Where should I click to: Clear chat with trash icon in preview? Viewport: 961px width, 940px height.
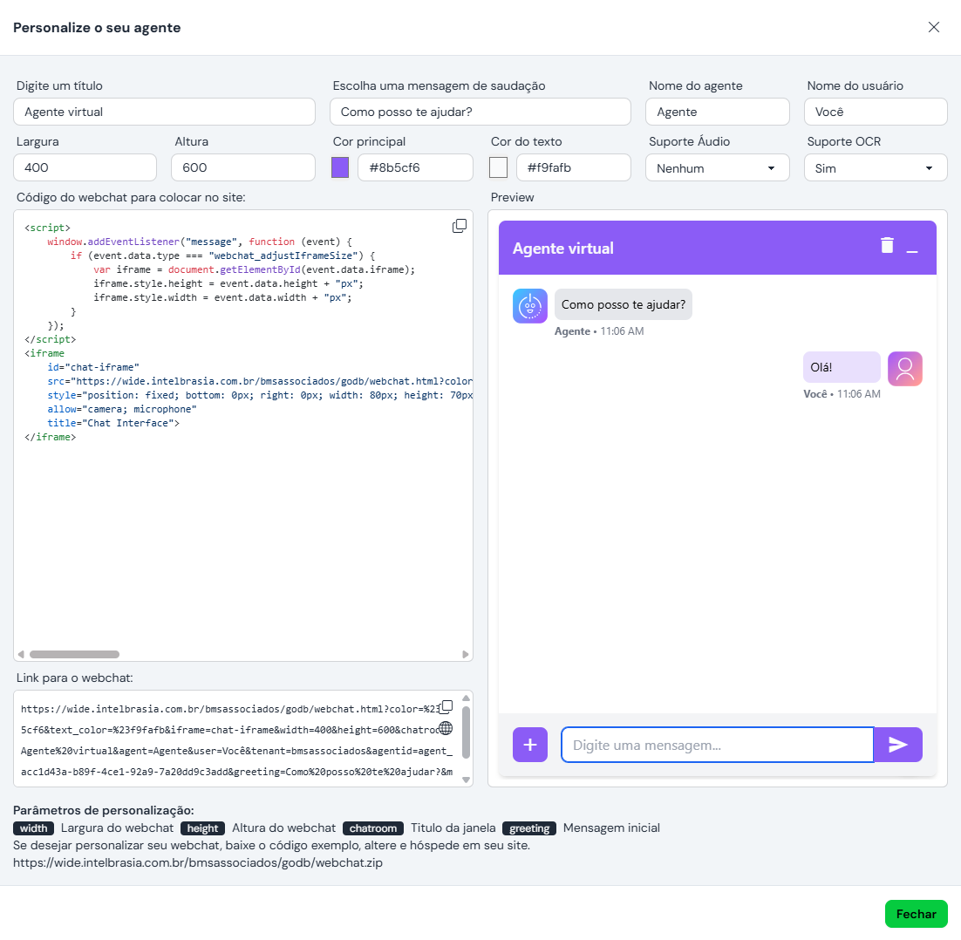(887, 245)
